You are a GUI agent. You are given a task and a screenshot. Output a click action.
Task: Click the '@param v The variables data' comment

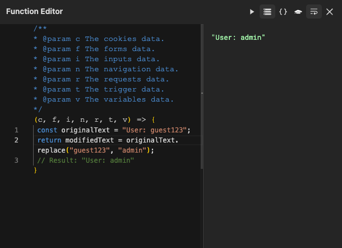coord(103,99)
